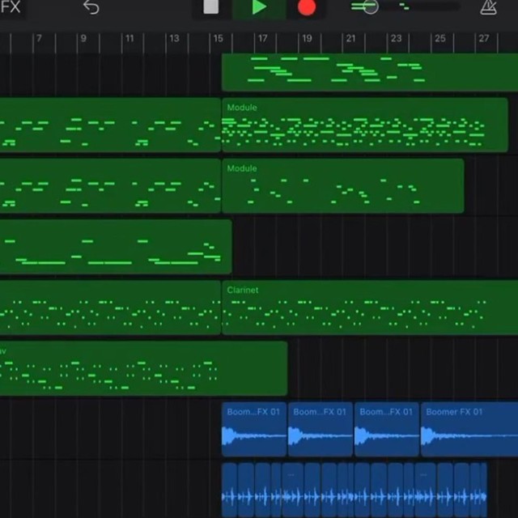Select third track's MIDI region before bar 15
The image size is (518, 518).
click(x=110, y=185)
